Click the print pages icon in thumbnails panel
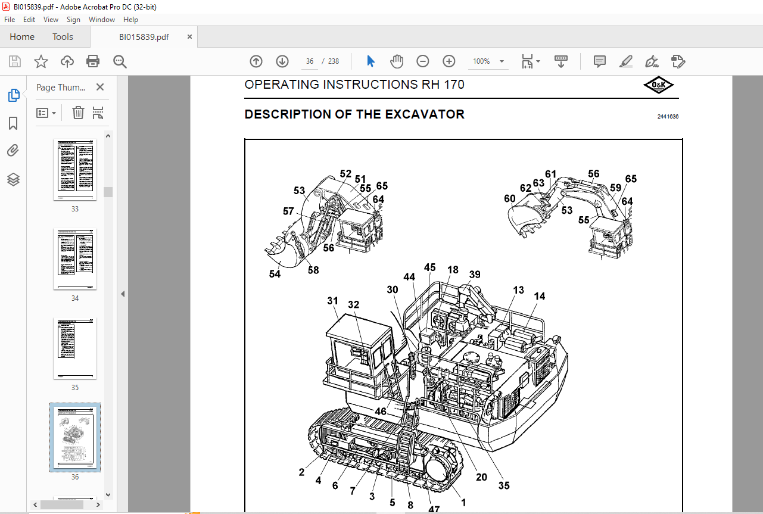Screen dimensions: 763x514 98,113
